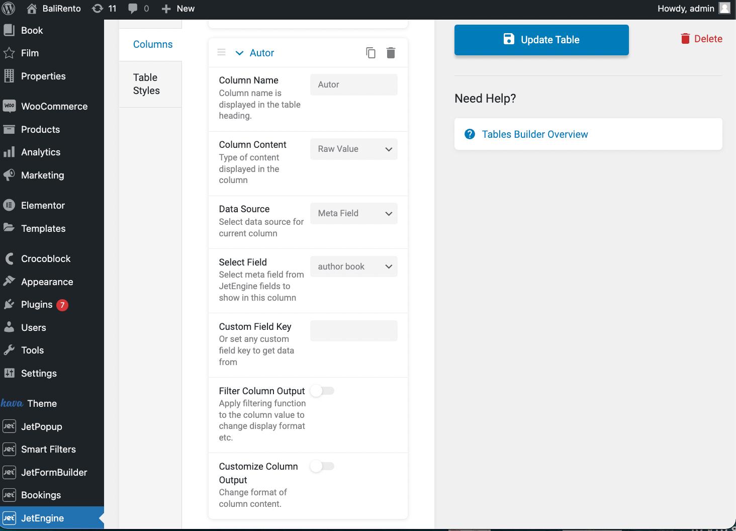The image size is (736, 531).
Task: Click the Analytics bar chart icon
Action: click(x=9, y=152)
